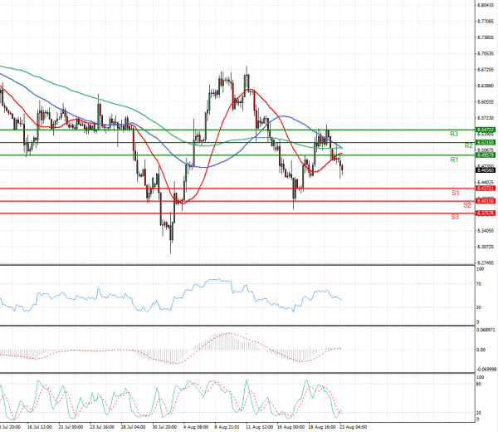Click the 8.77085 price axis value
The image size is (498, 432).
[486, 22]
